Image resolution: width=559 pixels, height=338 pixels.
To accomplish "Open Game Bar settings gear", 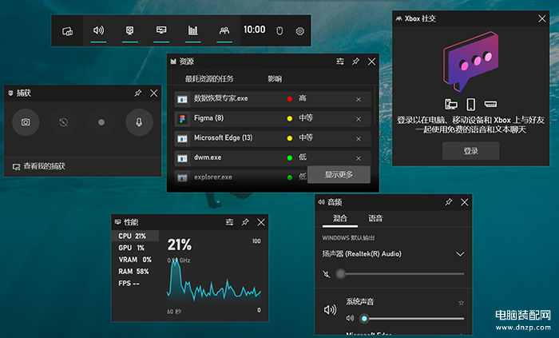I will [x=299, y=31].
